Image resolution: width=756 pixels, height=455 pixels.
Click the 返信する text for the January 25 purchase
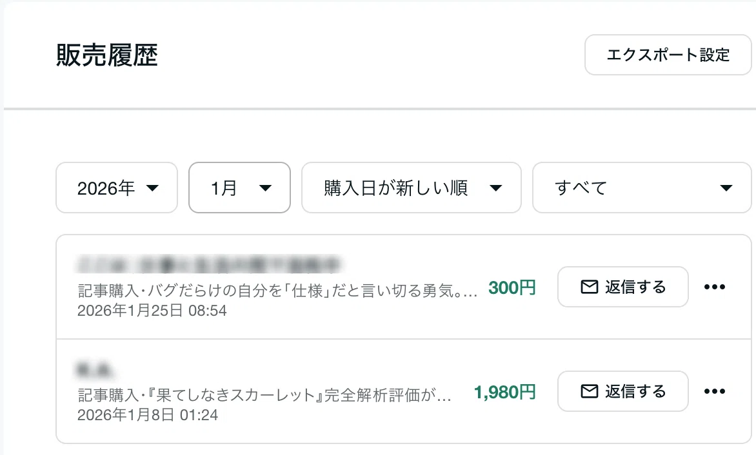[x=635, y=287]
